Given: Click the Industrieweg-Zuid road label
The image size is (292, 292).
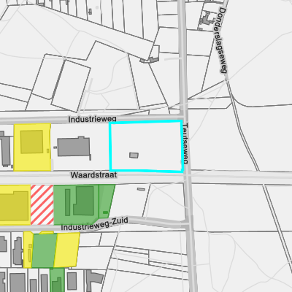Looking at the screenshot, I should [94, 224].
